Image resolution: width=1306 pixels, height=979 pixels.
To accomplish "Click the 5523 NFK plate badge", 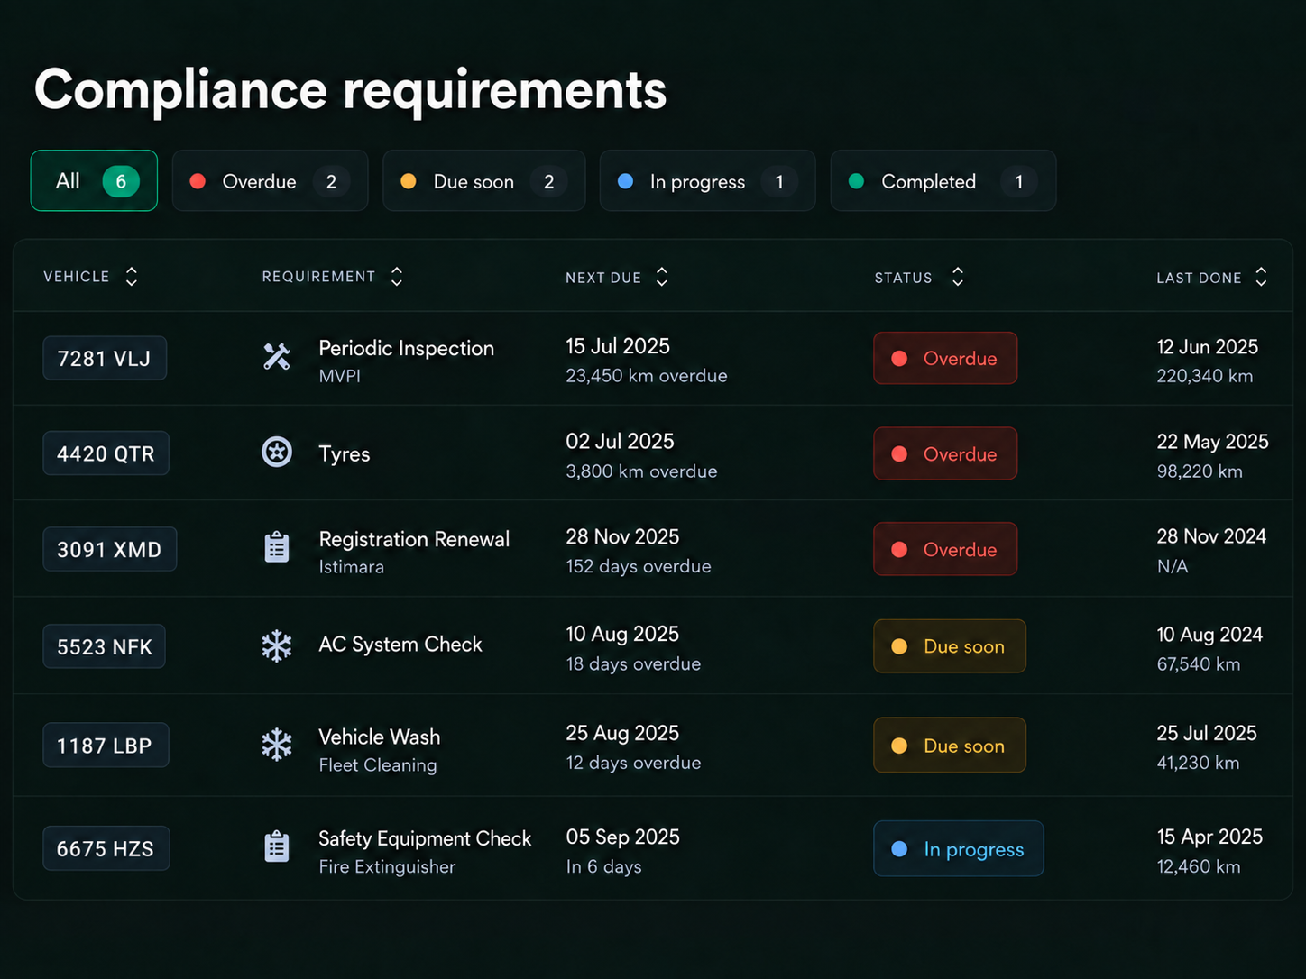I will [x=105, y=646].
